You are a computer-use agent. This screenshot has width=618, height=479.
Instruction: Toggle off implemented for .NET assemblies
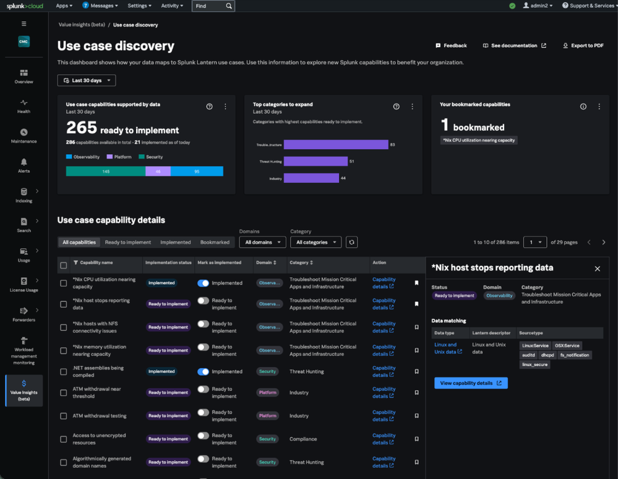click(x=203, y=371)
